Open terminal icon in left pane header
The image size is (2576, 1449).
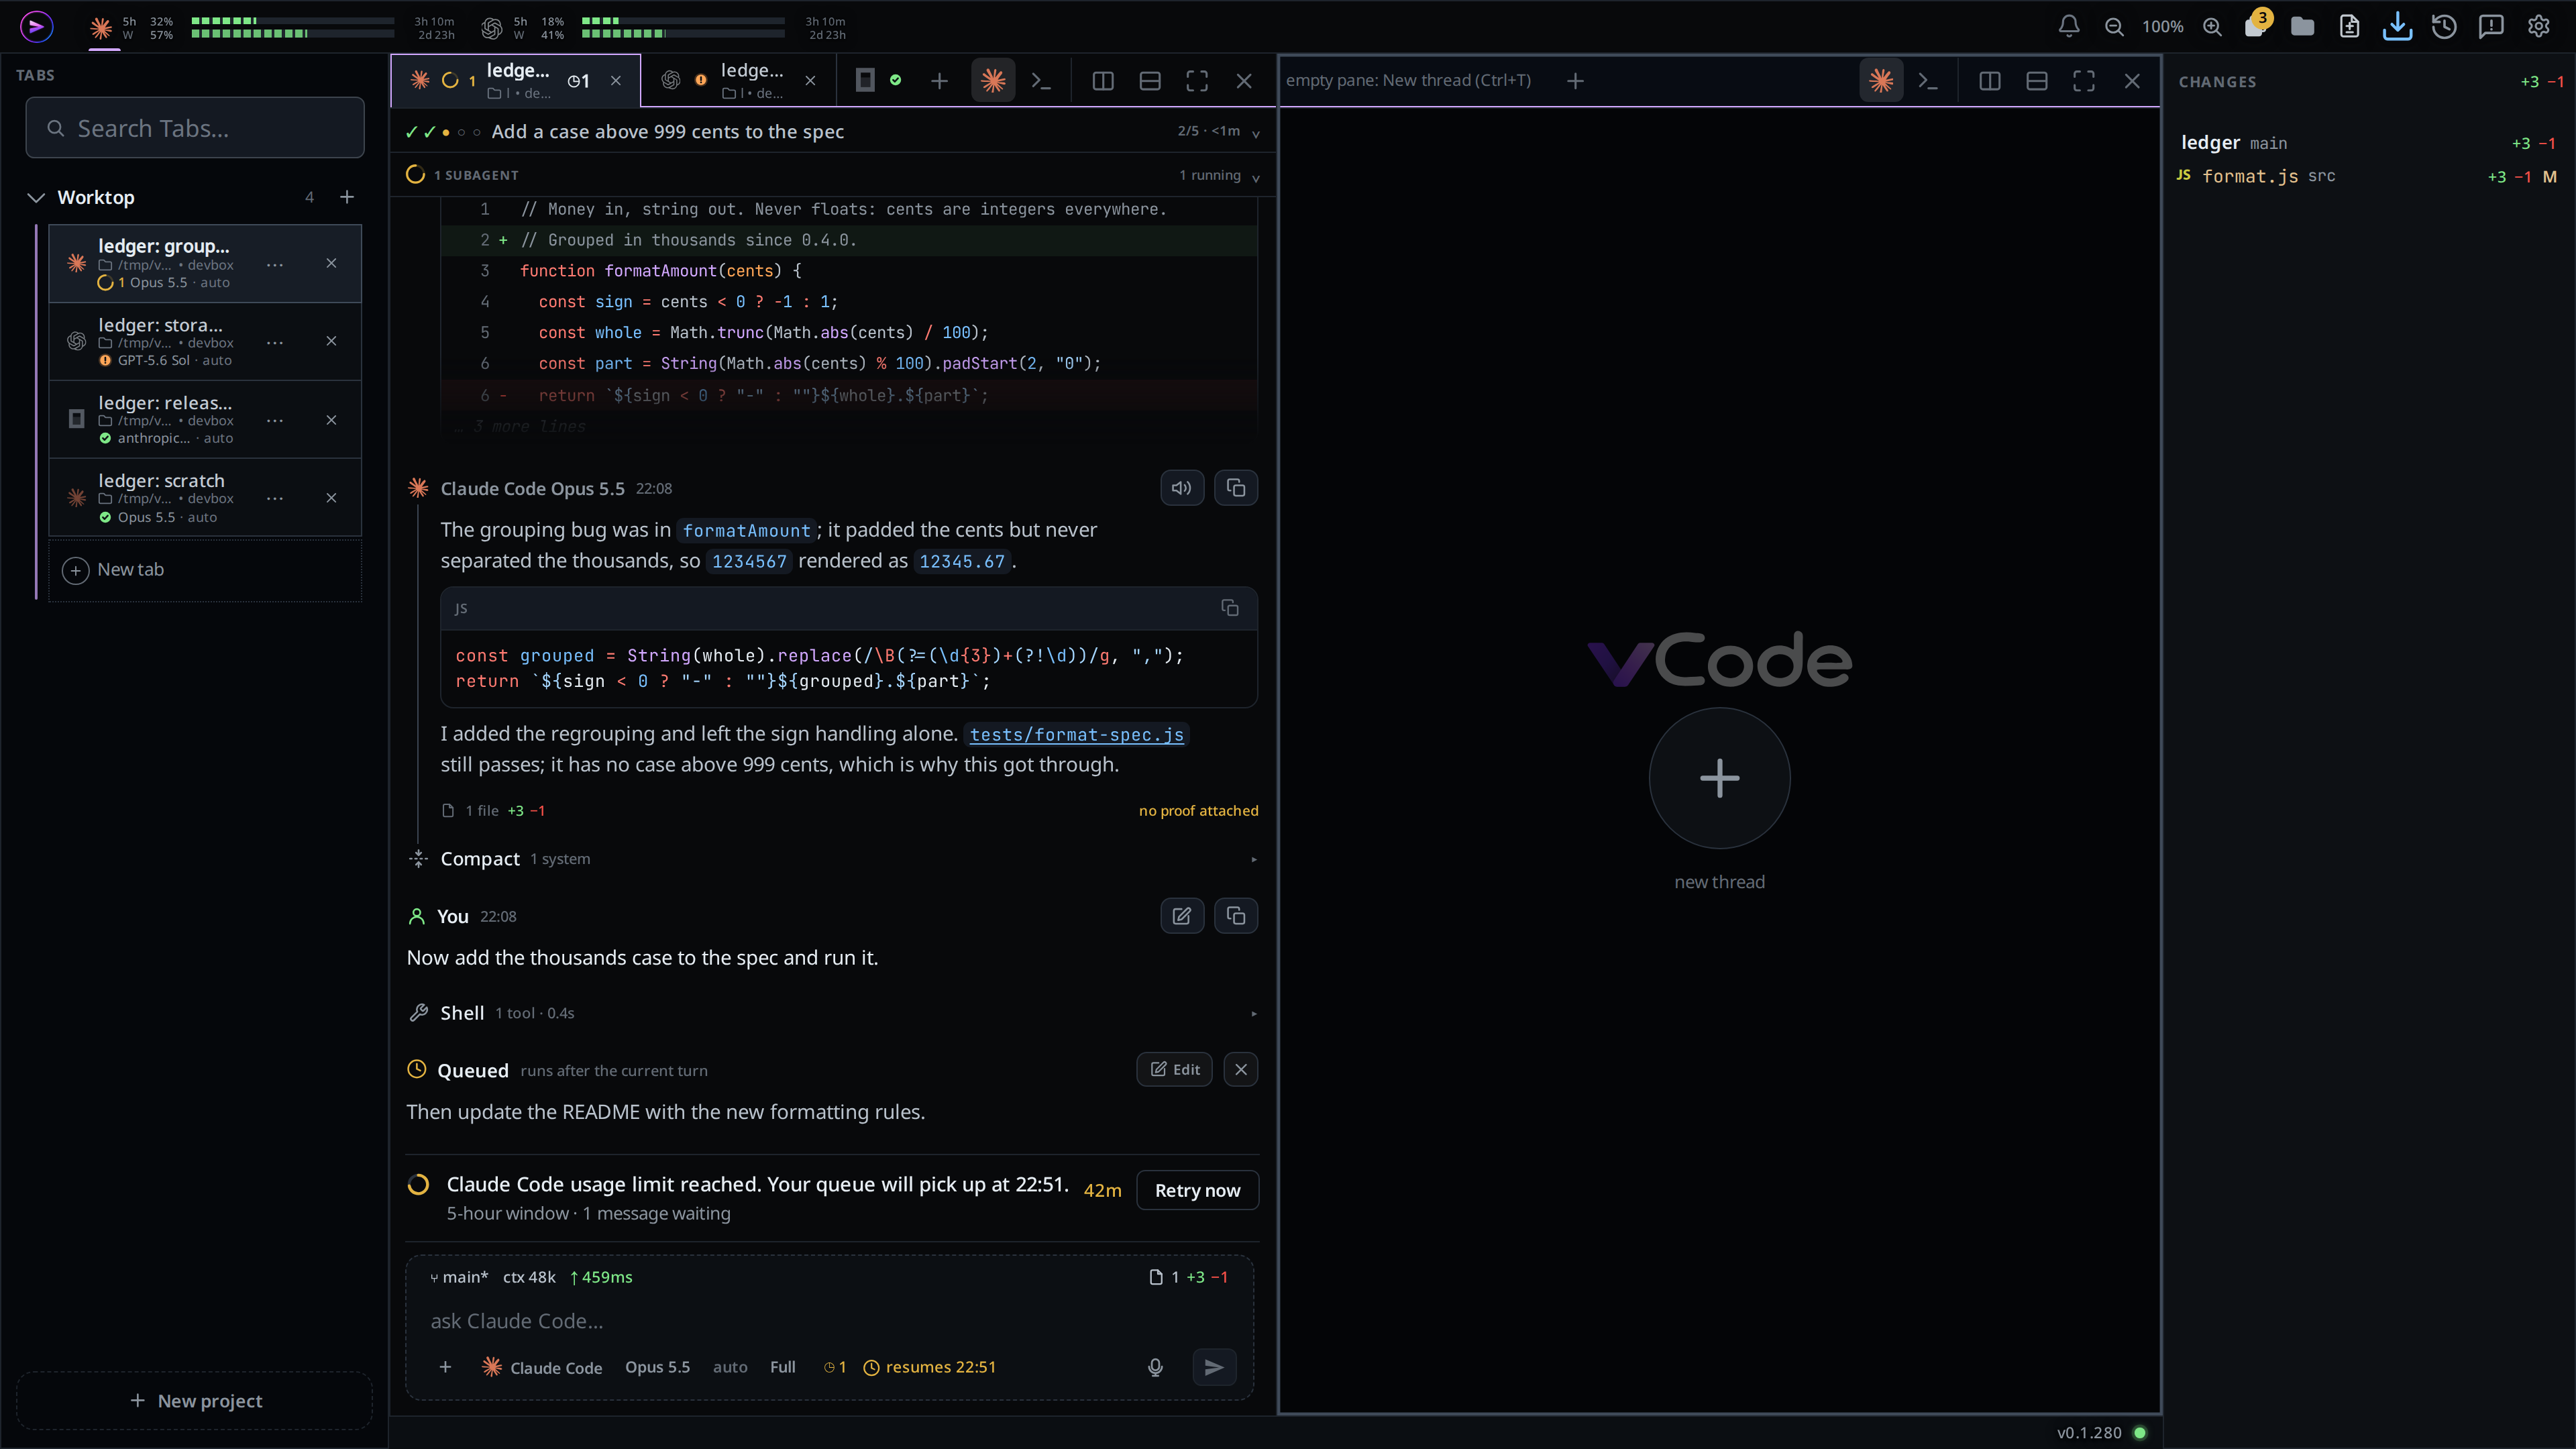pos(1041,81)
